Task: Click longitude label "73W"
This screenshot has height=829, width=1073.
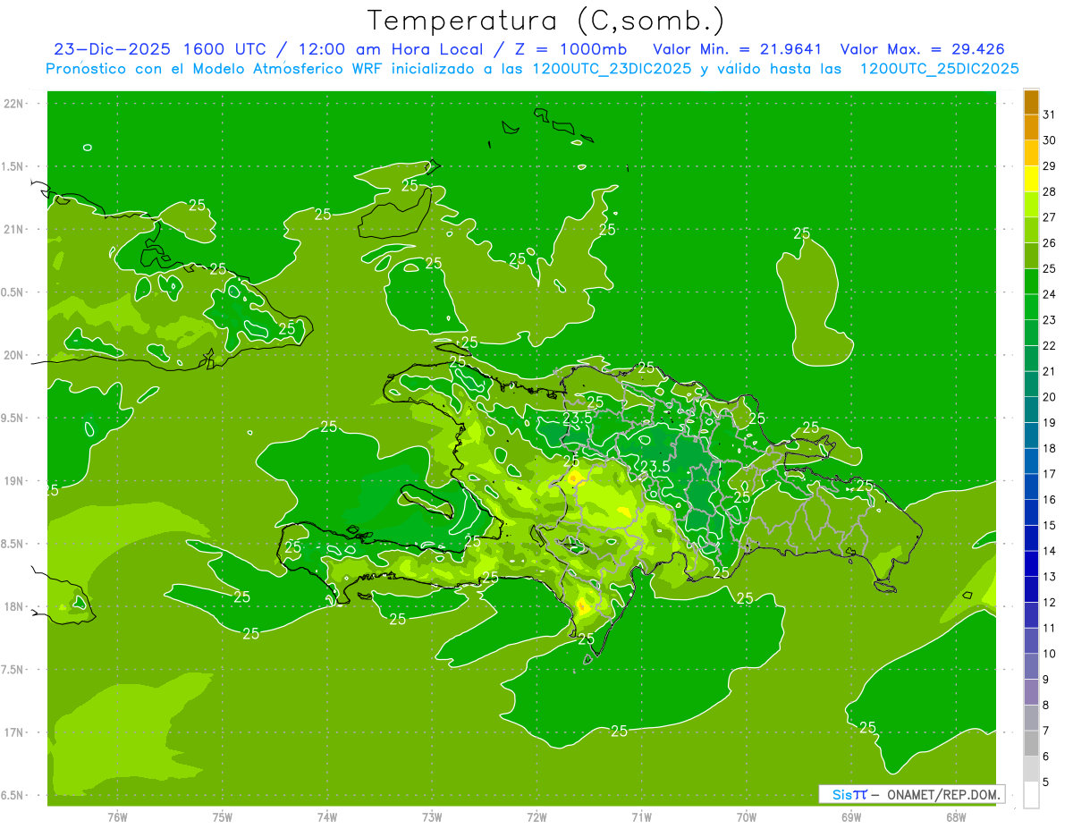Action: 432,816
